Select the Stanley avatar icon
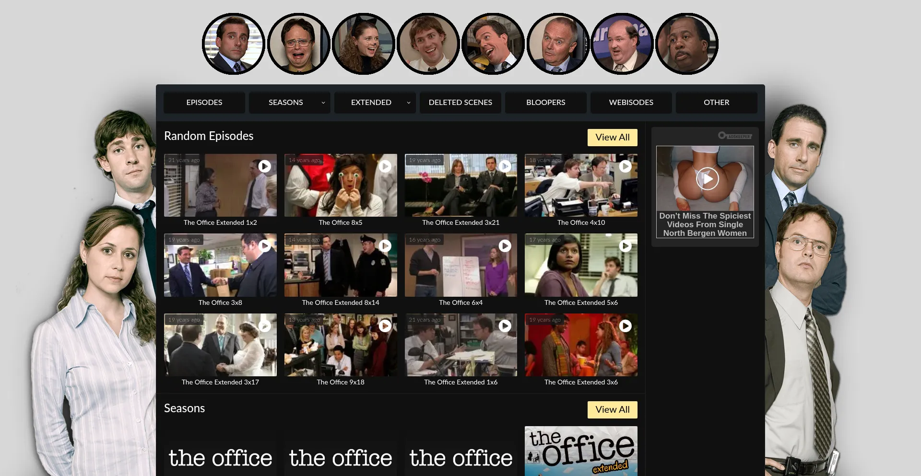This screenshot has height=476, width=921. (x=687, y=43)
